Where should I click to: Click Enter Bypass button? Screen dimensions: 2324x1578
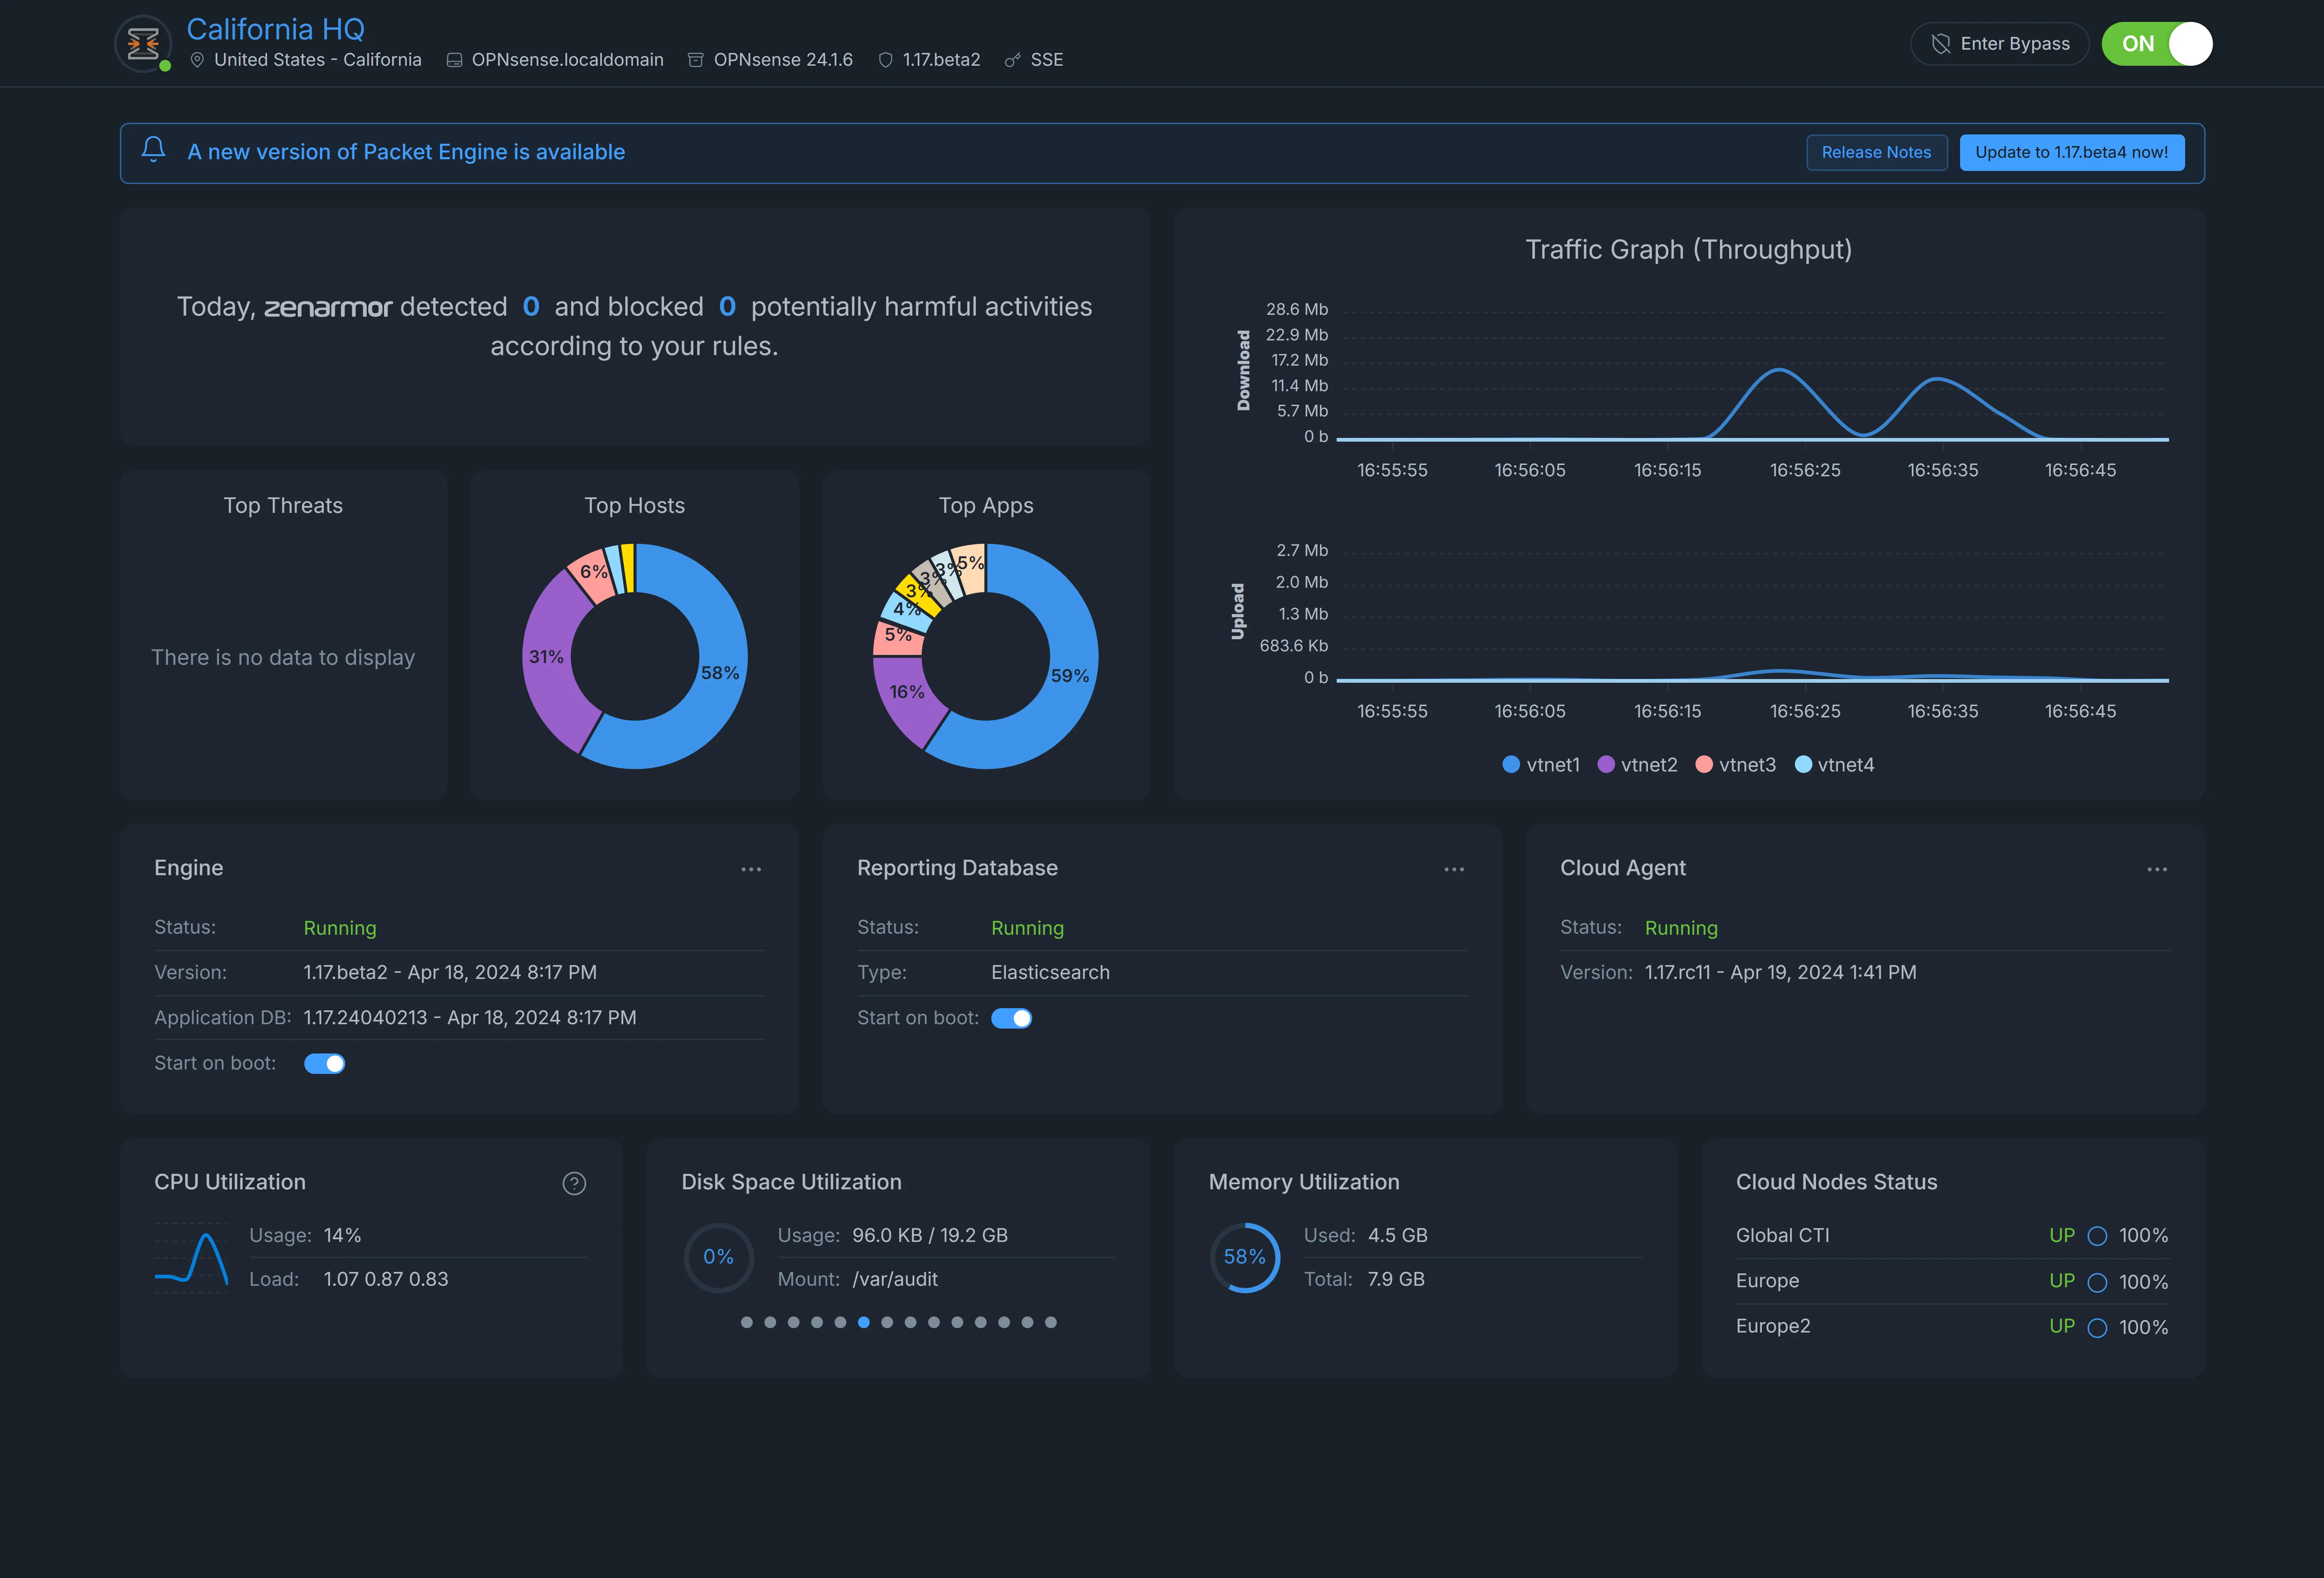click(x=1999, y=44)
